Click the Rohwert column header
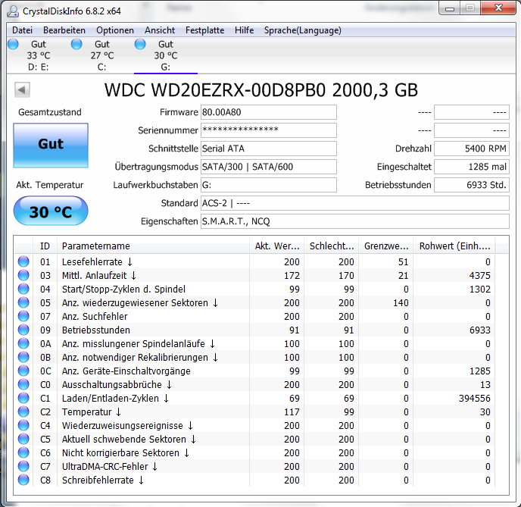This screenshot has width=521, height=507. [454, 246]
